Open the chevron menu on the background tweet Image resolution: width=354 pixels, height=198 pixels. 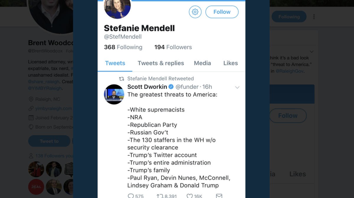312,51
